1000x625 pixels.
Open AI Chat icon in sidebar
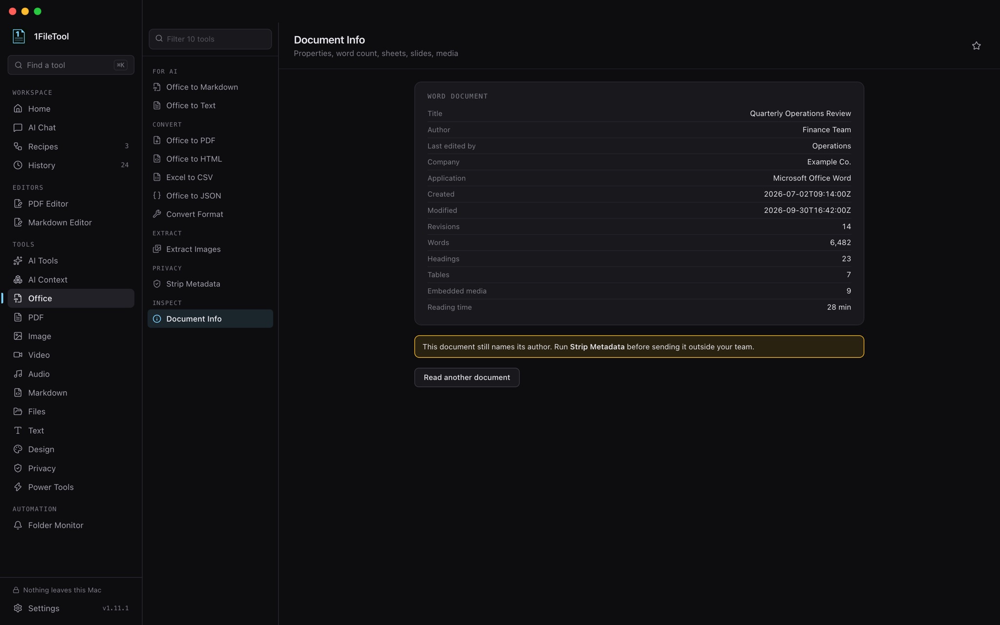[x=18, y=127]
